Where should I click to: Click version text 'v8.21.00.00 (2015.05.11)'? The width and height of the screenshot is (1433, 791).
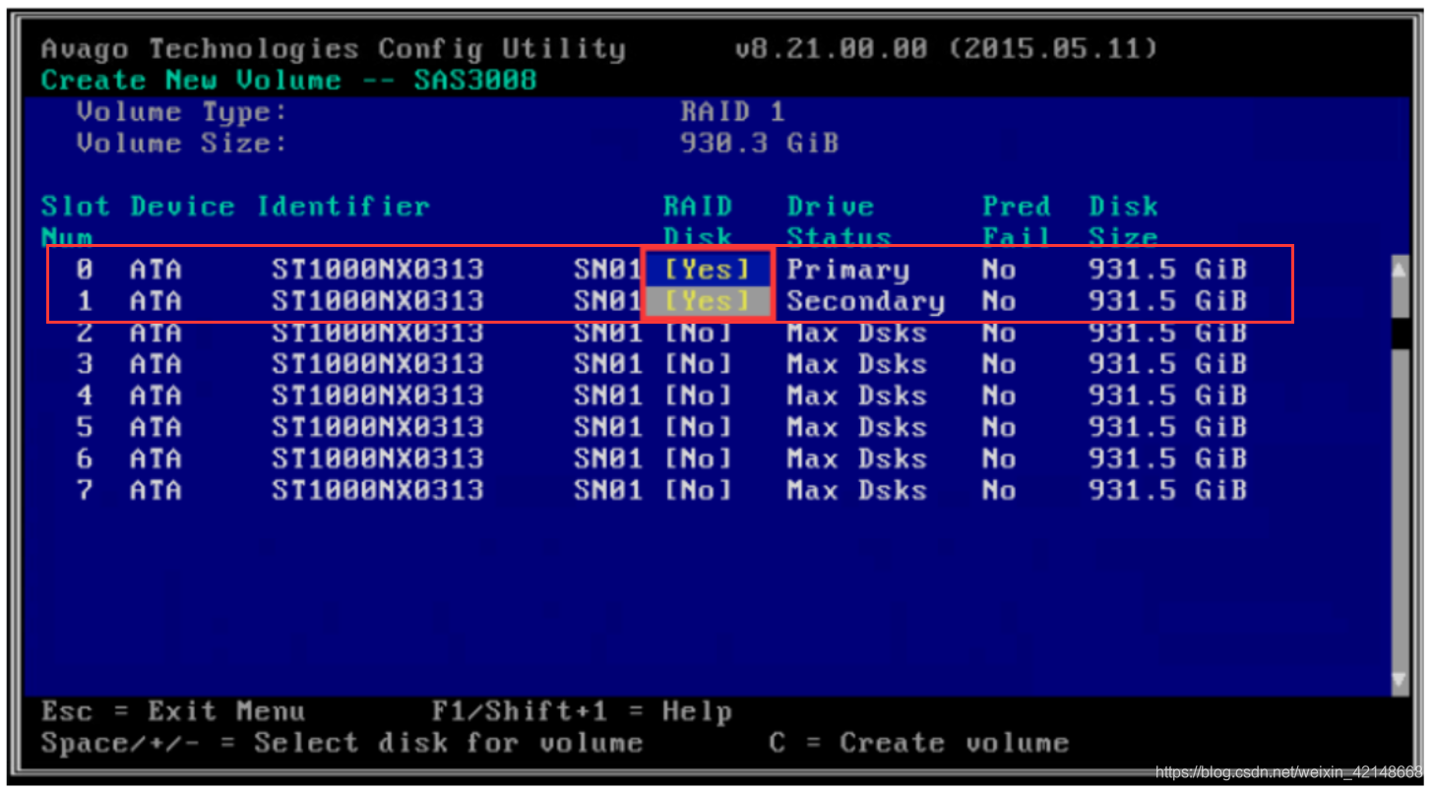coord(945,48)
